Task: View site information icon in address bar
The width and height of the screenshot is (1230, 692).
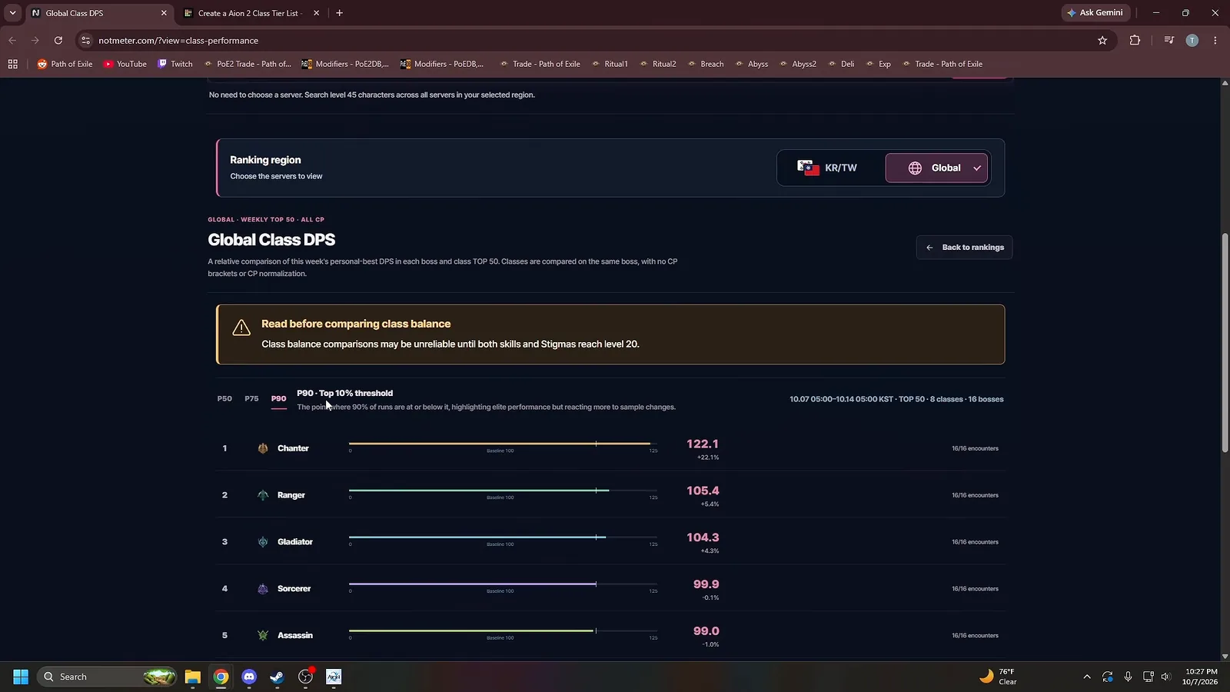Action: point(86,41)
